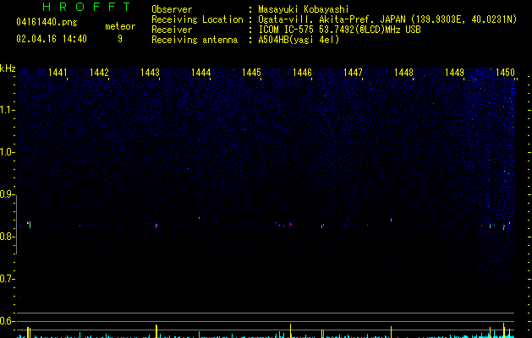This screenshot has width=532, height=338.
Task: Click the 1442 time marker
Action: (99, 73)
